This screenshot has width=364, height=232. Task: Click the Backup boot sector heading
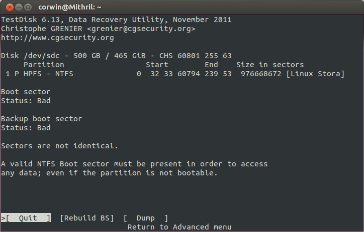coord(42,119)
